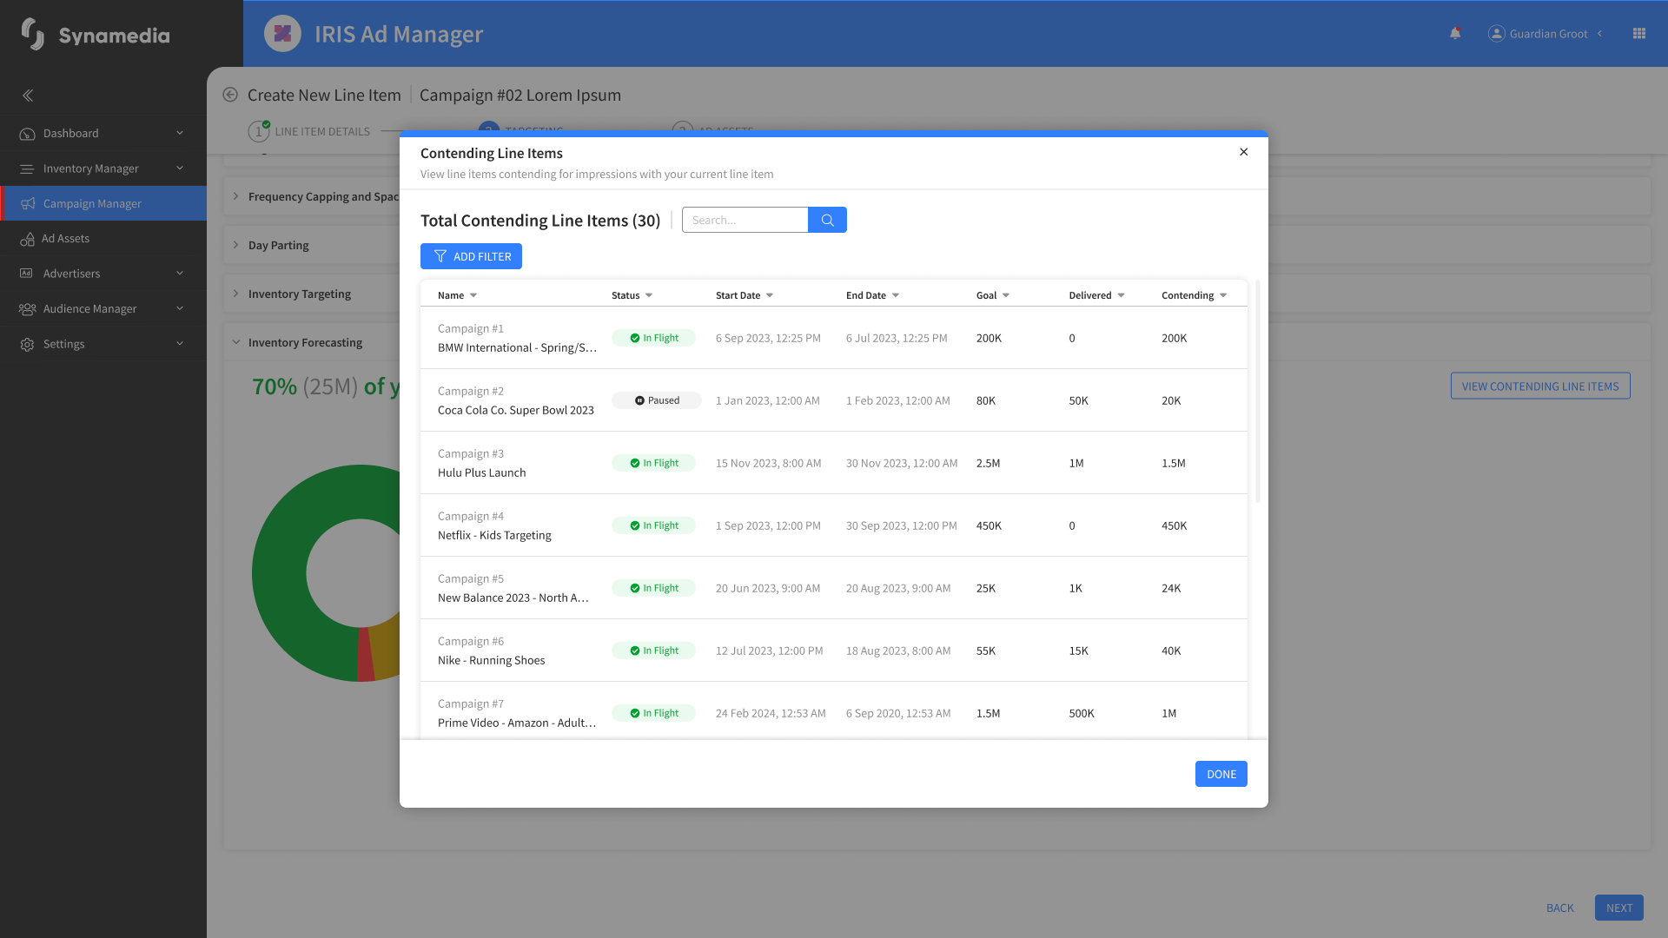This screenshot has width=1668, height=938.
Task: Collapse the sidebar with double-chevron icon
Action: tap(28, 96)
